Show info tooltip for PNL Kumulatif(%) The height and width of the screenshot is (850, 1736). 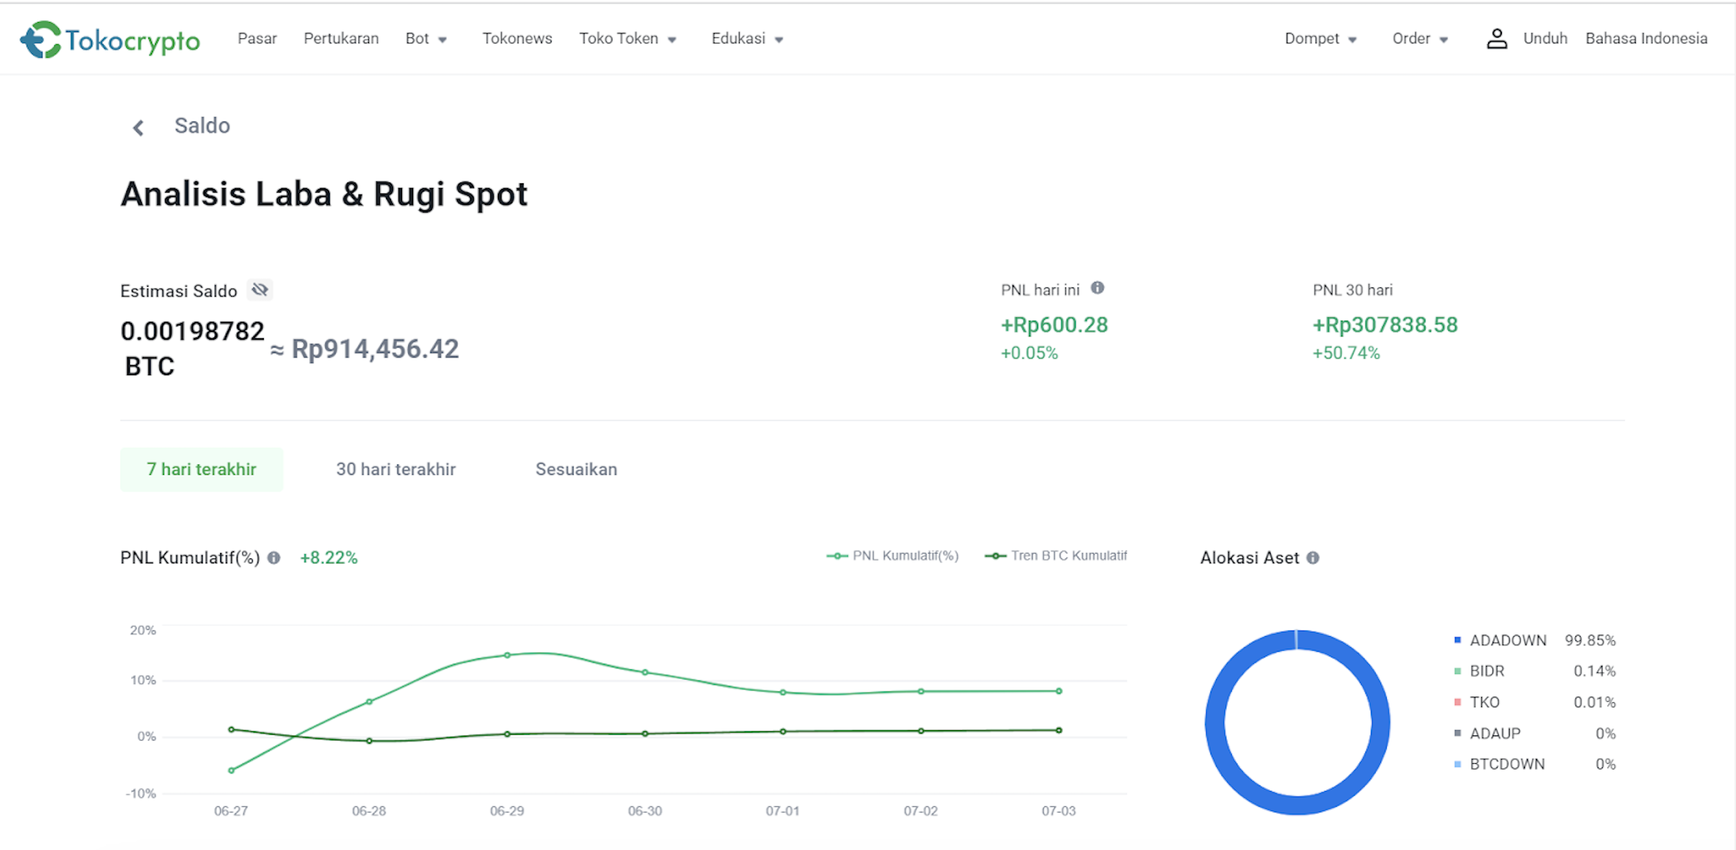(274, 558)
